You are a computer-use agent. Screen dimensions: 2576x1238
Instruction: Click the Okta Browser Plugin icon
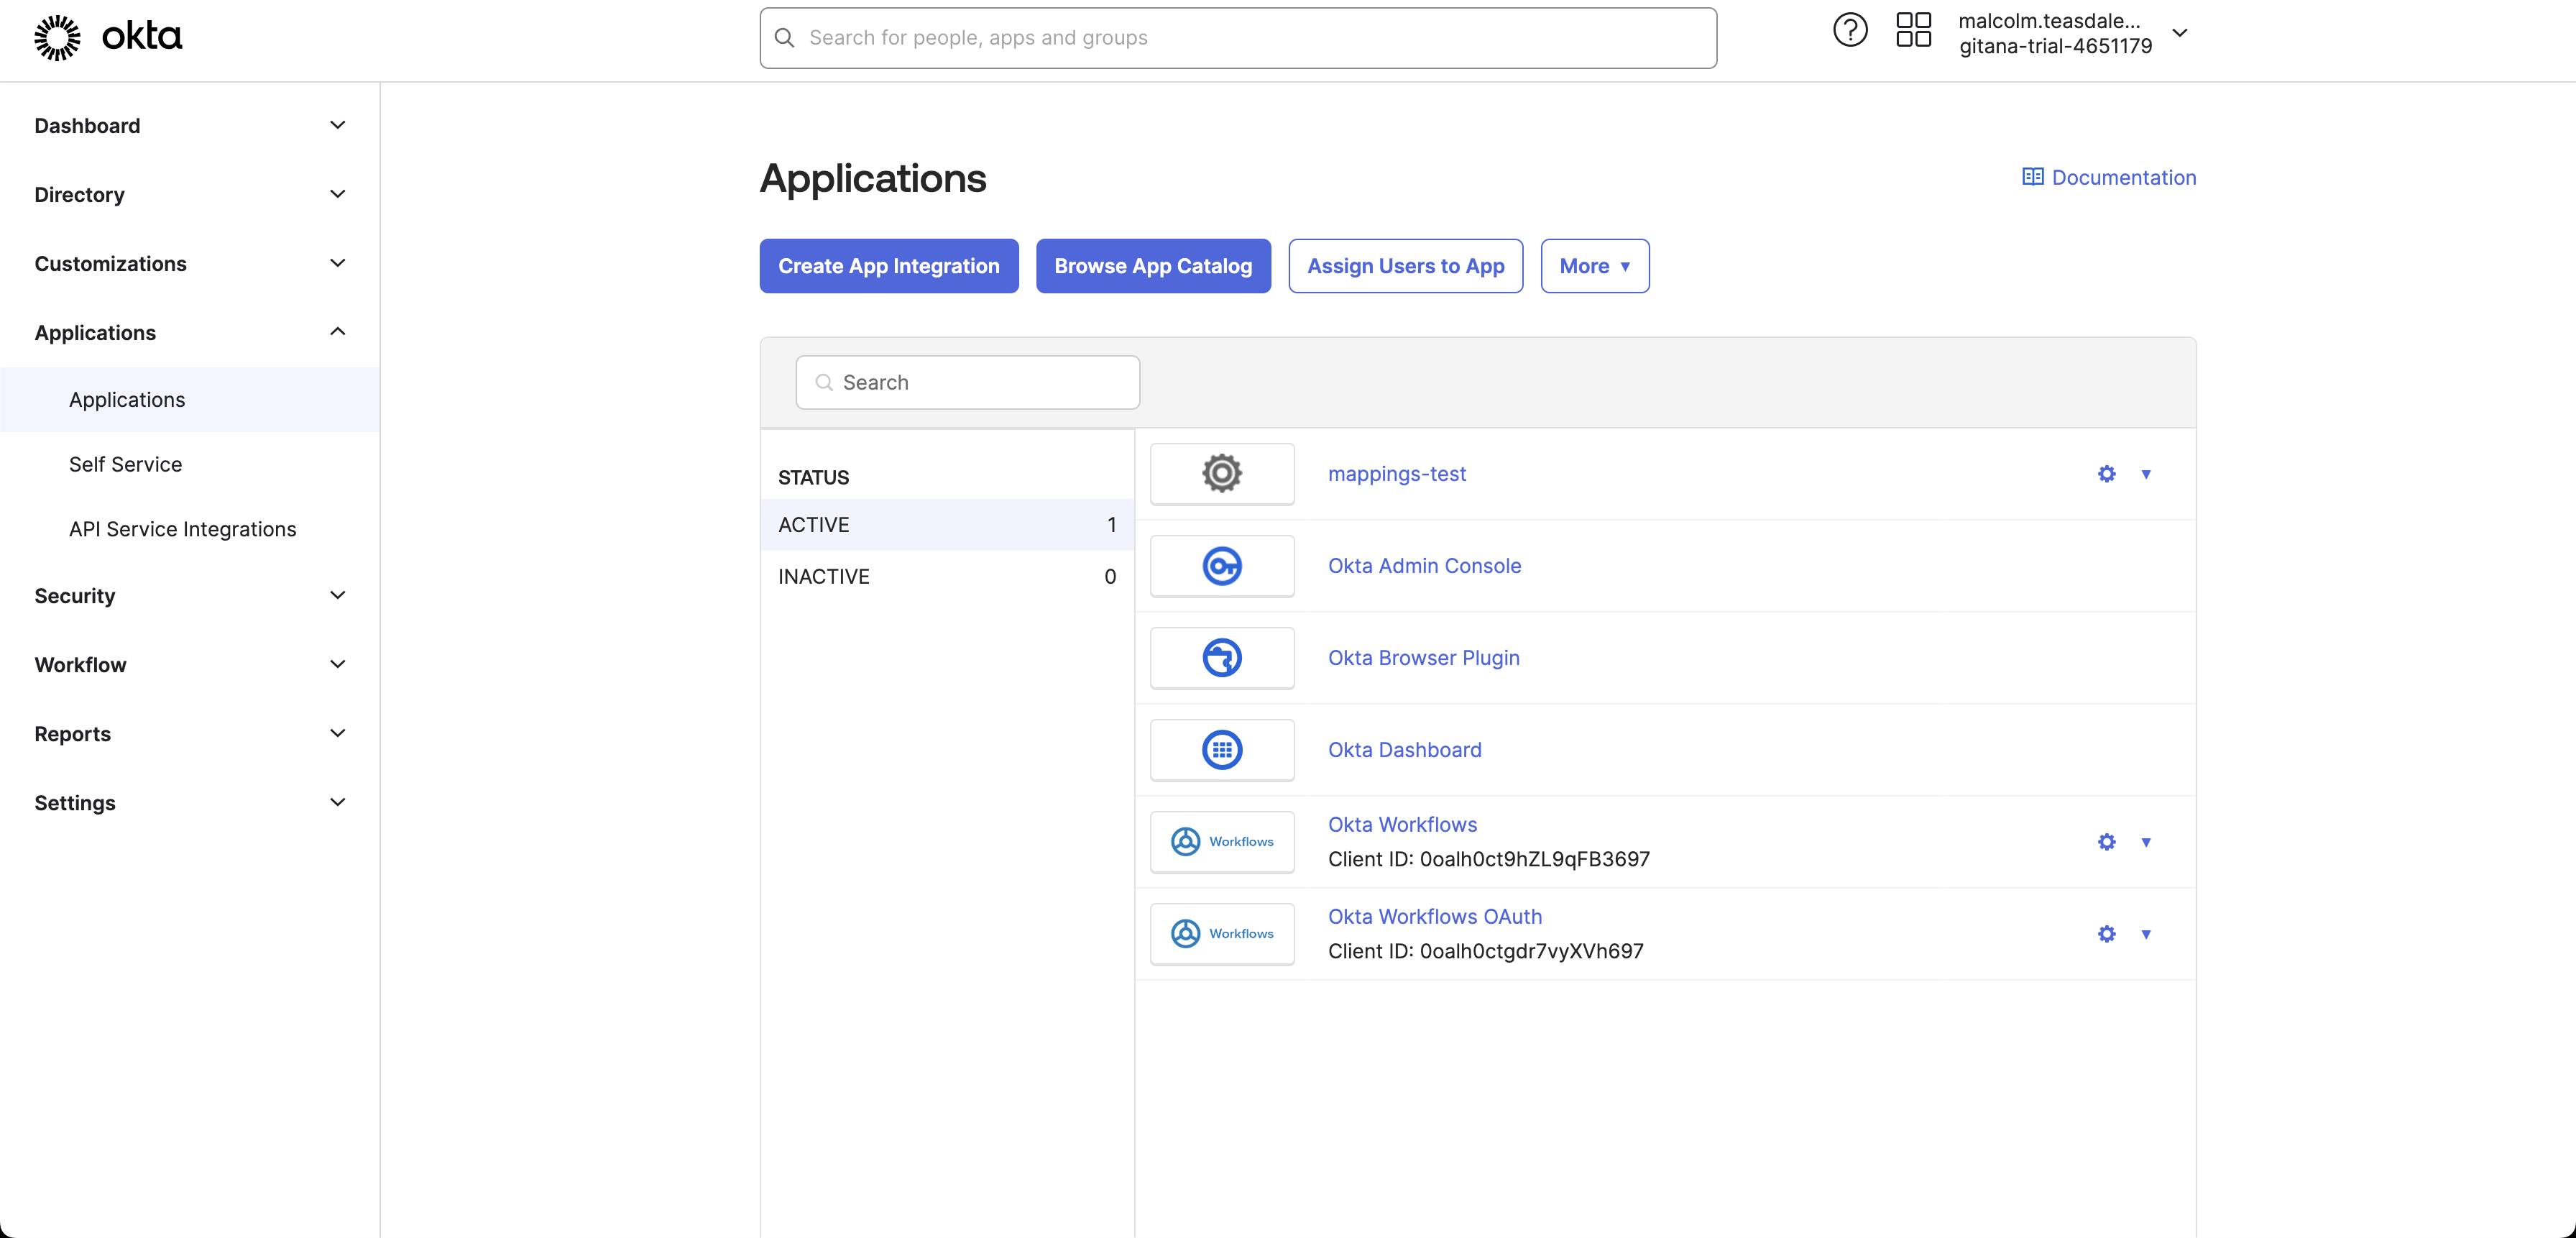(1222, 658)
